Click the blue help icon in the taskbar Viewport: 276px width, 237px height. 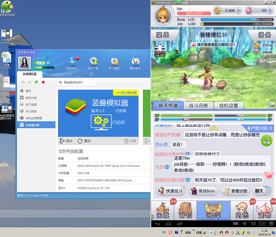pyautogui.click(x=177, y=232)
